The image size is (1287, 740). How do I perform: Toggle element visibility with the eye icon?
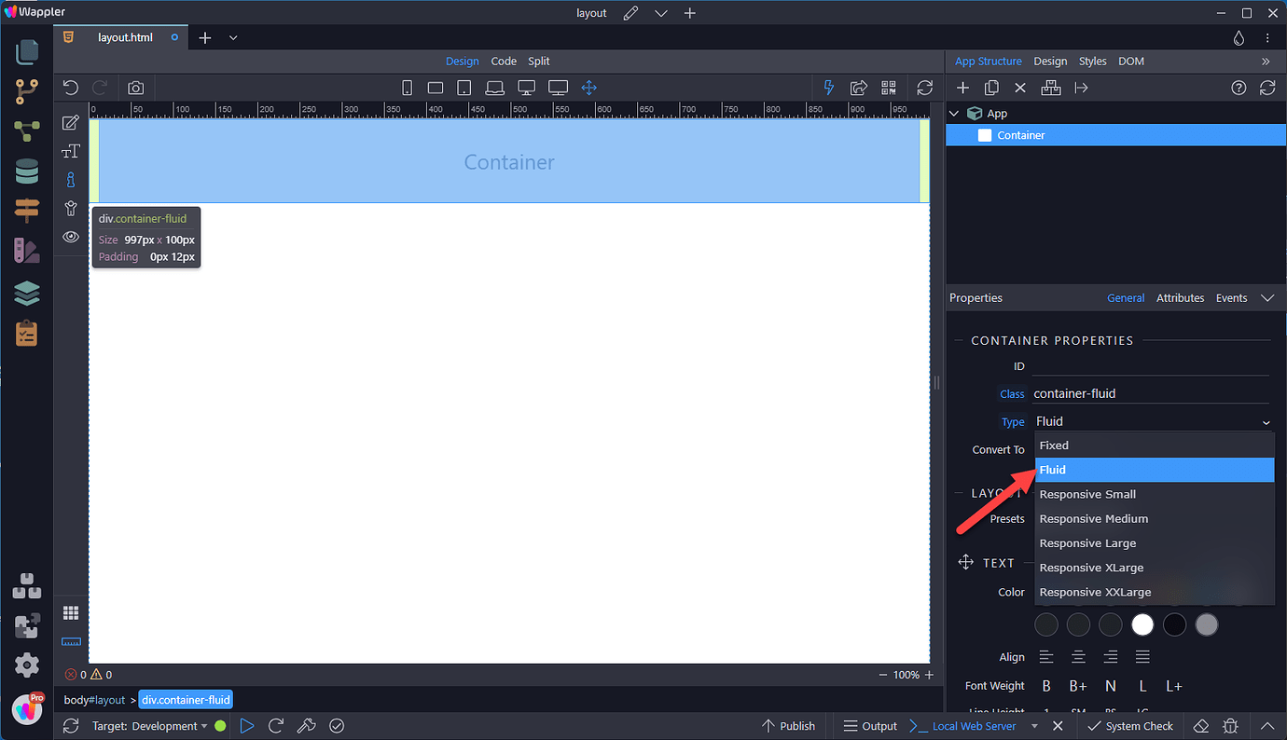70,237
